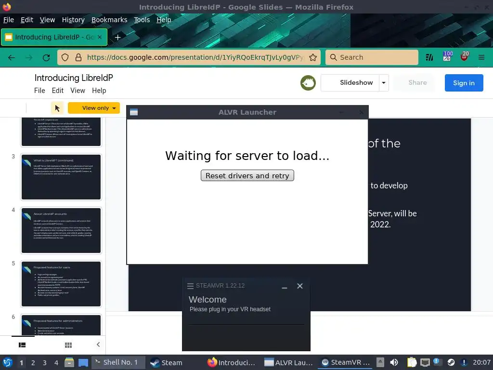Start the Slideshow
This screenshot has height=370, width=493.
[x=350, y=83]
